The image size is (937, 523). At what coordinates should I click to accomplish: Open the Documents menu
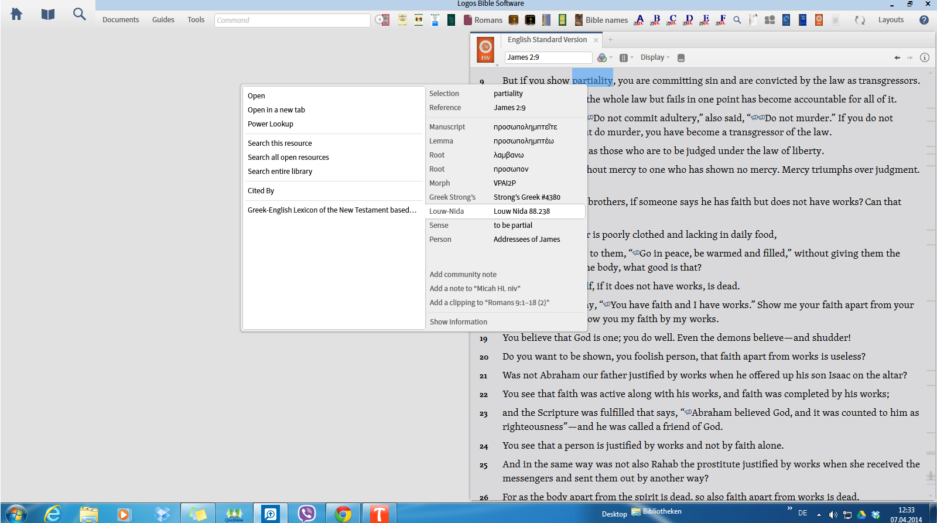121,20
